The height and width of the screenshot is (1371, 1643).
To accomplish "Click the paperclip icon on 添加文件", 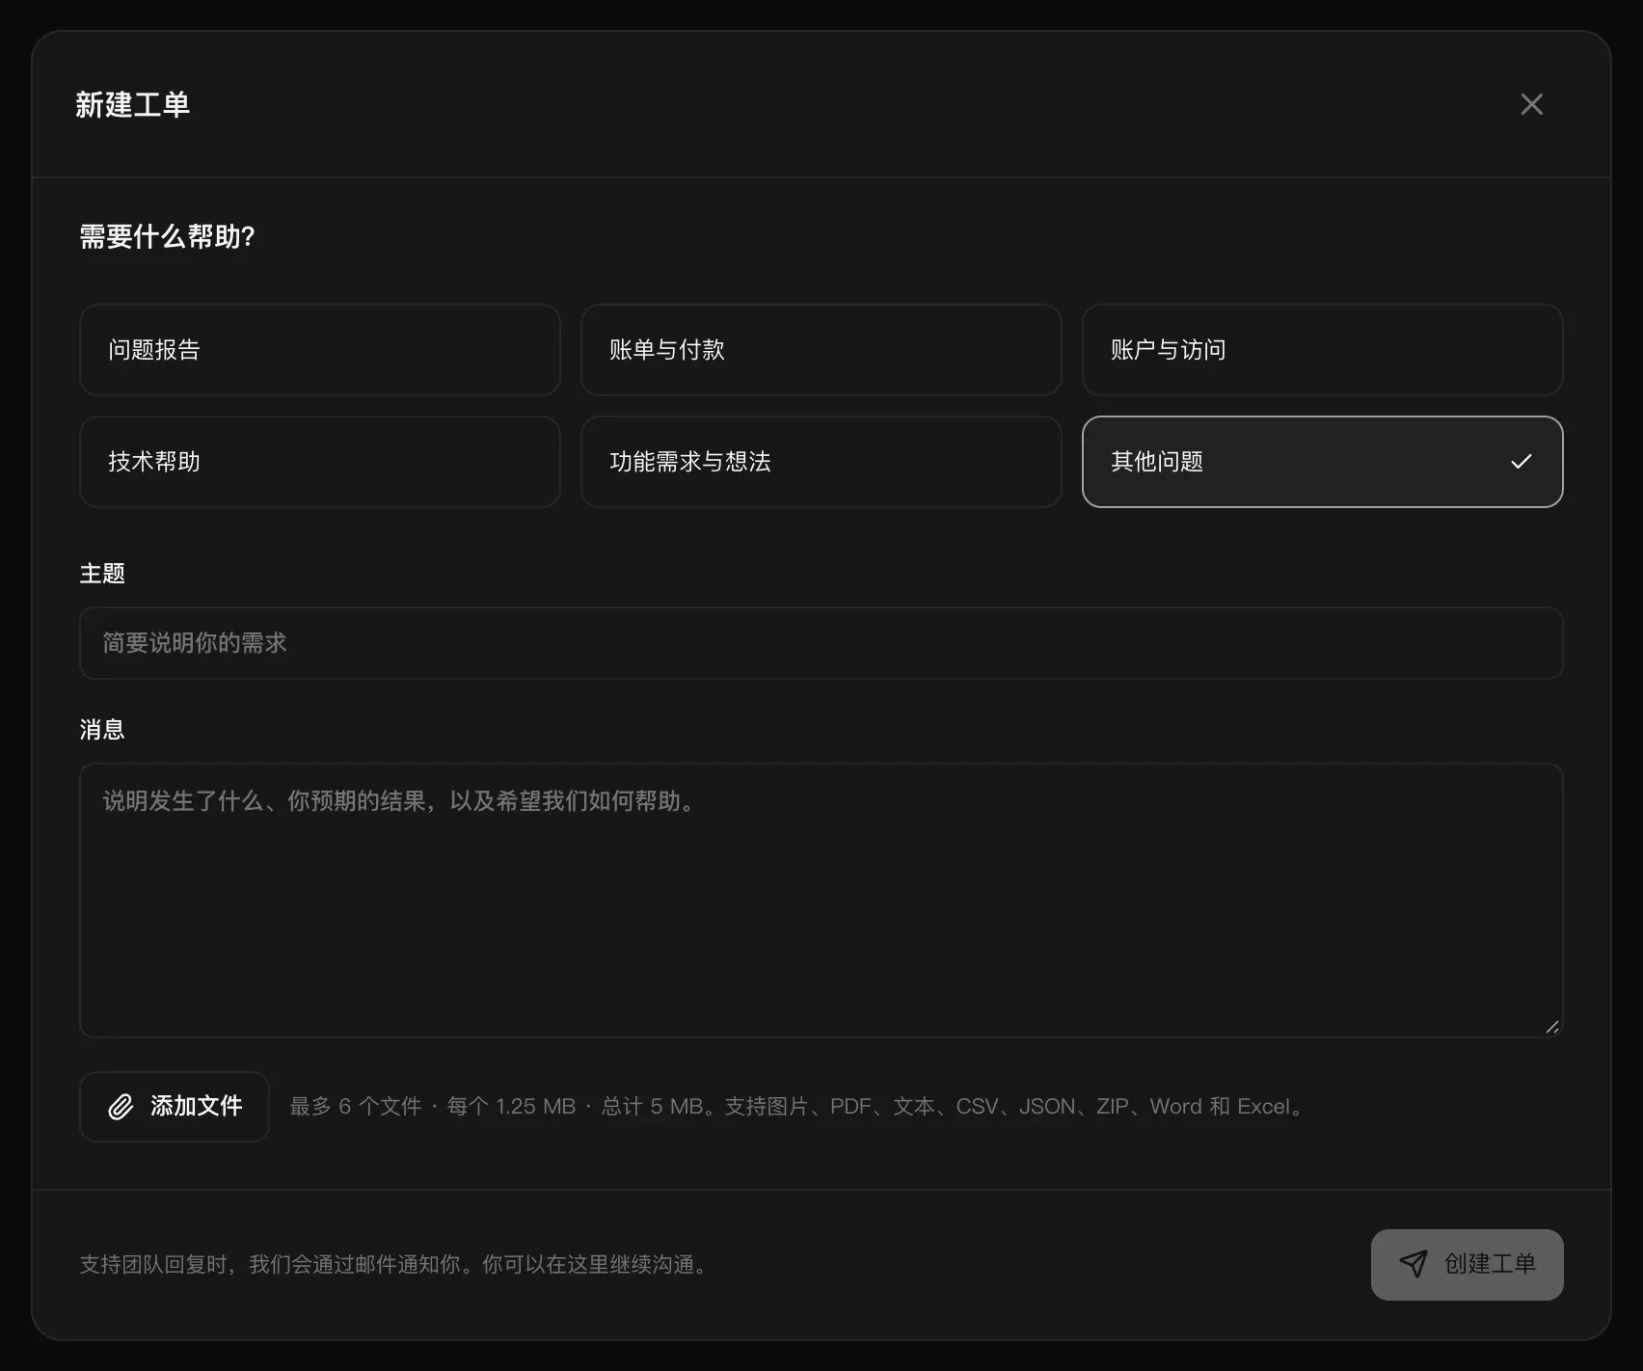I will pos(121,1107).
